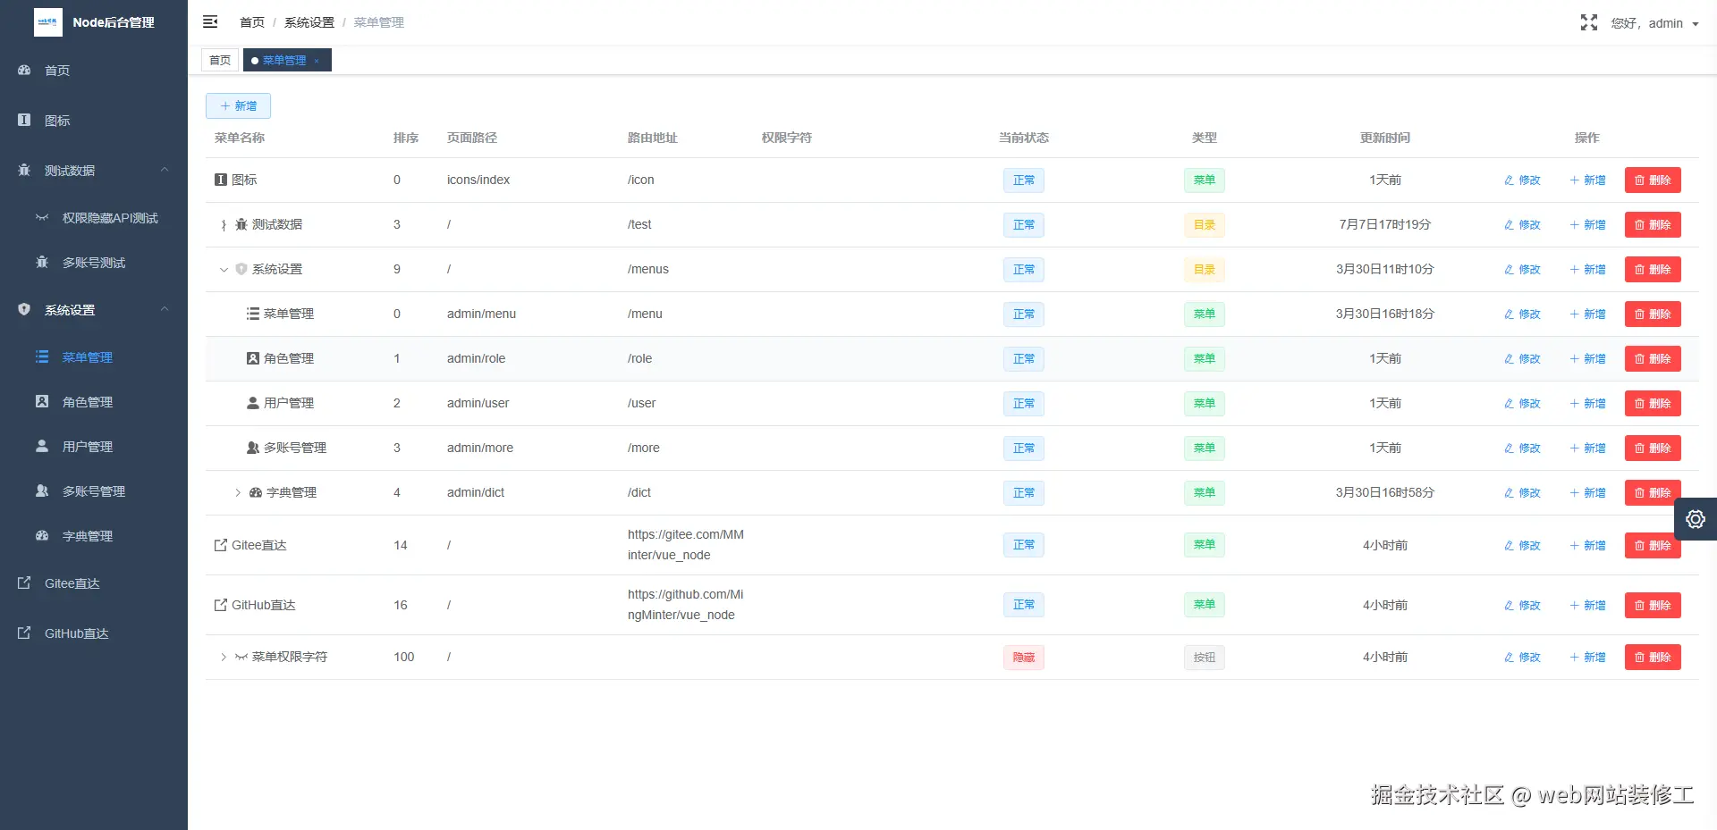1717x830 pixels.
Task: Click 修改 in the 用户管理 row
Action: 1522,403
